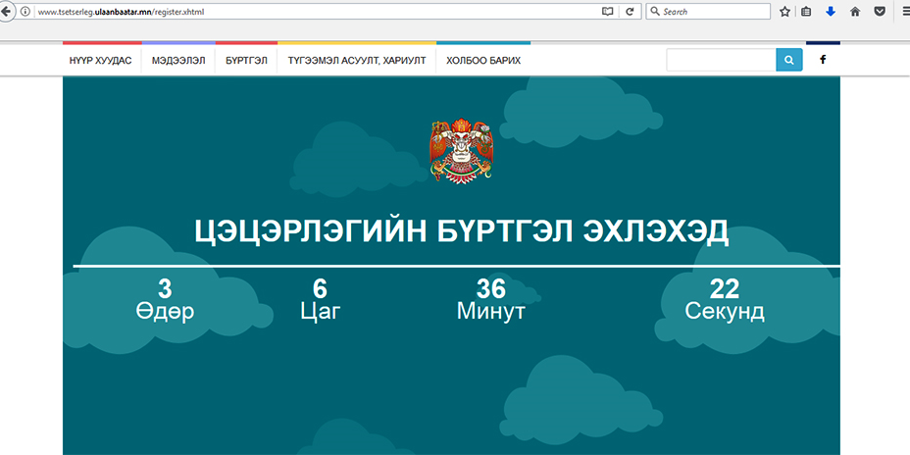
Task: Go to ХОЛБОО БАРИХ contact page
Action: (483, 61)
